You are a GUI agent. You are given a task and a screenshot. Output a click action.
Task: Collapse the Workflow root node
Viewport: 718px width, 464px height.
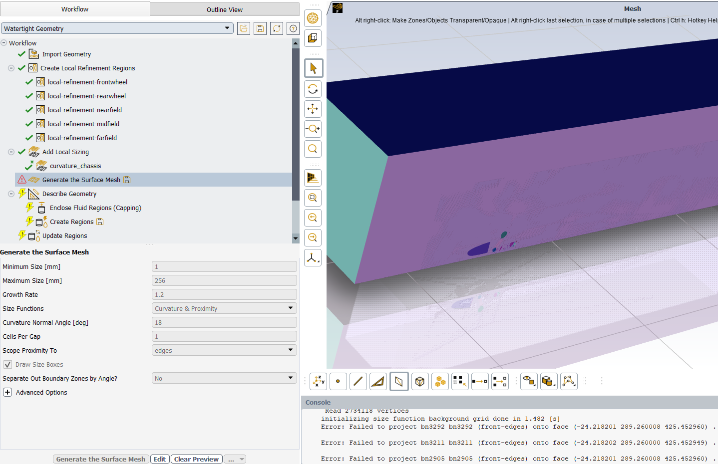pos(4,43)
